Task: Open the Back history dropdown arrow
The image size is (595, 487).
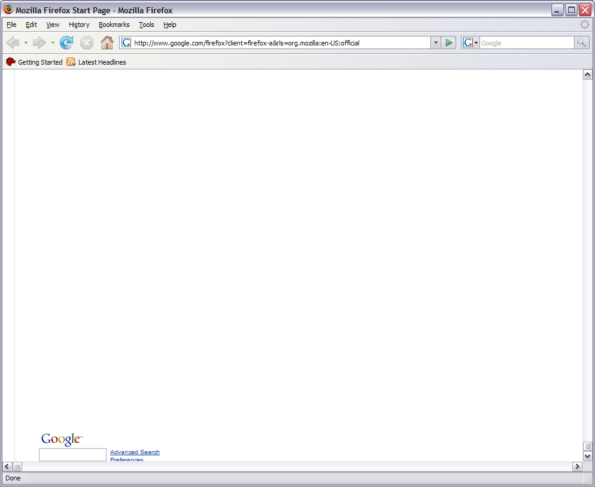Action: pyautogui.click(x=26, y=43)
